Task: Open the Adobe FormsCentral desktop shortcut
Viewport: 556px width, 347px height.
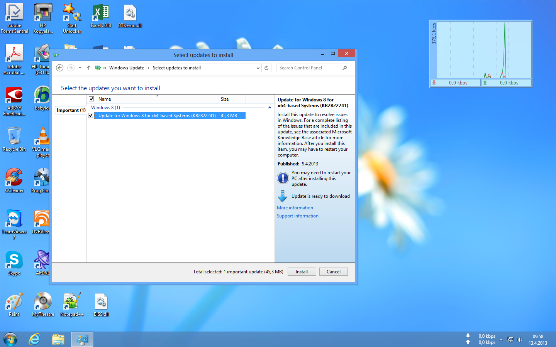Action: coord(14,18)
